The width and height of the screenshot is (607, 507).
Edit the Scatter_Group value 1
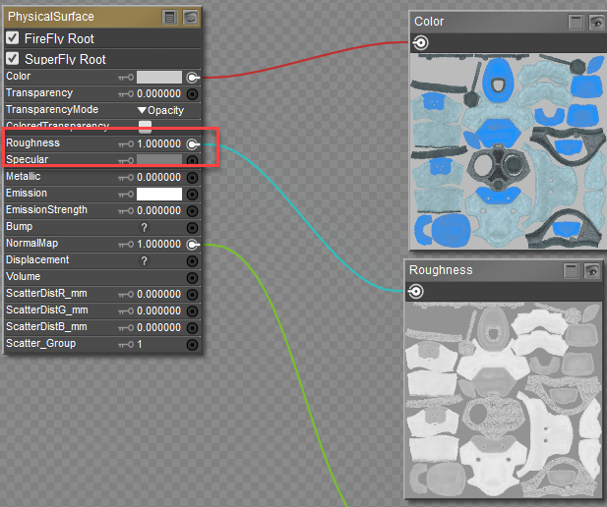[140, 344]
